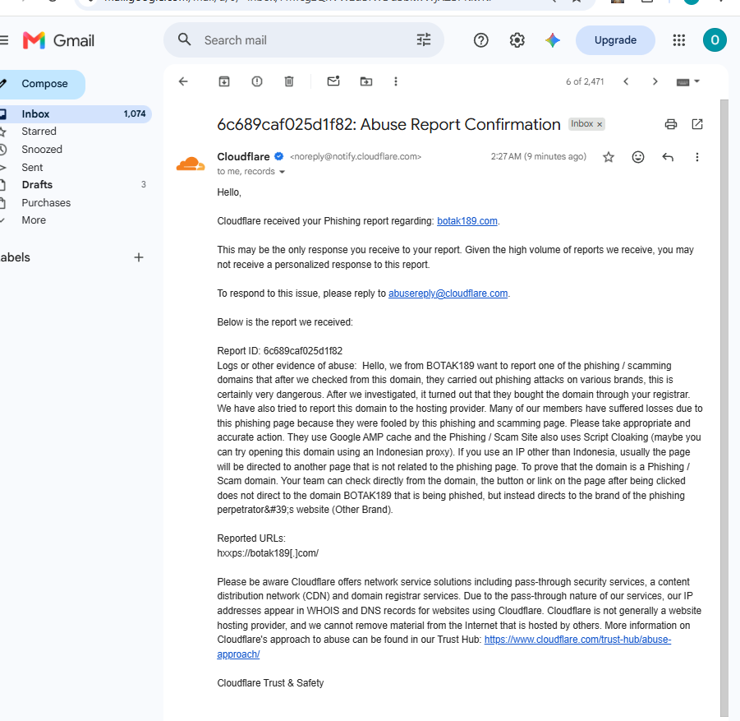Click the timestamp 2:27 AM
Viewport: 740px width, 721px height.
[x=539, y=156]
